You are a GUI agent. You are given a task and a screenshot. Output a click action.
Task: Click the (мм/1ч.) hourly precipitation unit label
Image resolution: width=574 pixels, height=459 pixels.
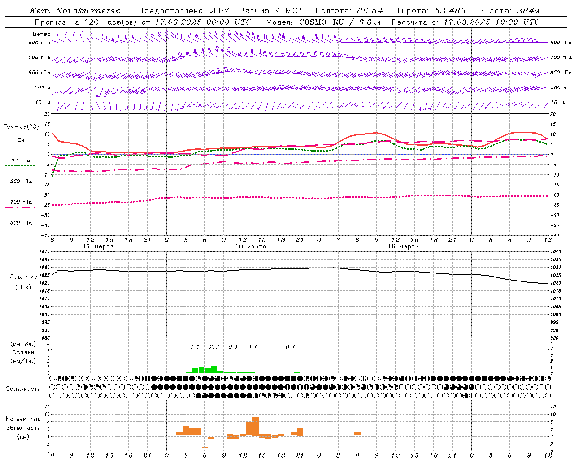tap(23, 361)
